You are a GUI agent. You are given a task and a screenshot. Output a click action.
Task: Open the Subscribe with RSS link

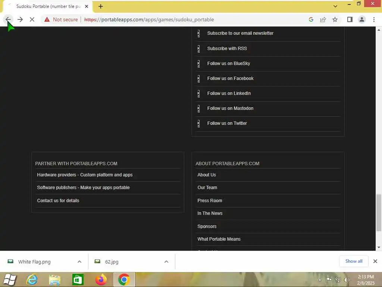[x=227, y=48]
